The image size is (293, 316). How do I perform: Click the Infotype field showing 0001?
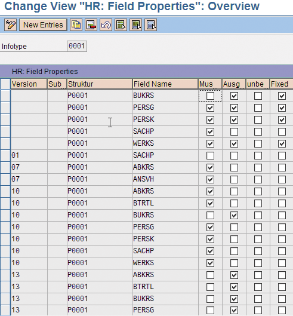[x=77, y=46]
